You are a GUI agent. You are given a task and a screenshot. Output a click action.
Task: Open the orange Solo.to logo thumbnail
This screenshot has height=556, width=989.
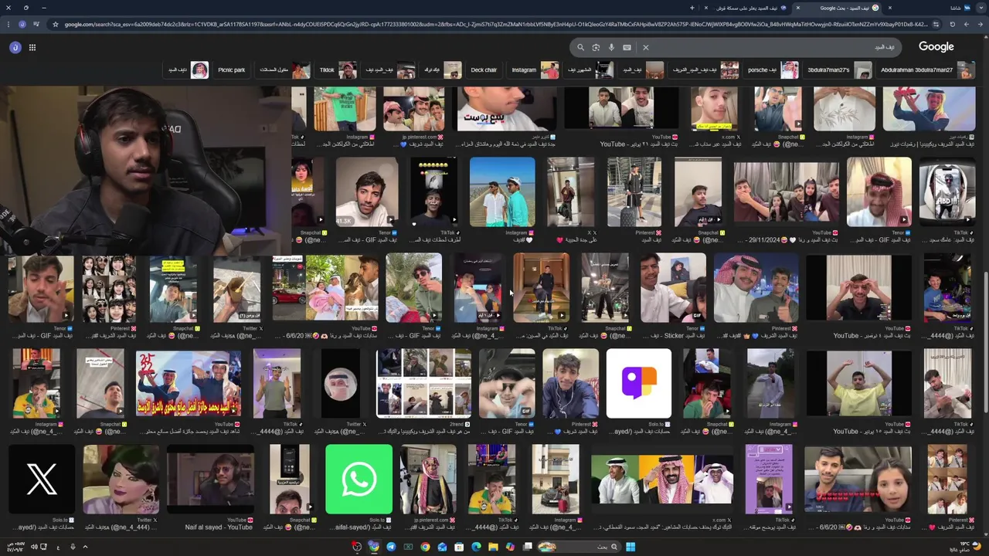[638, 384]
